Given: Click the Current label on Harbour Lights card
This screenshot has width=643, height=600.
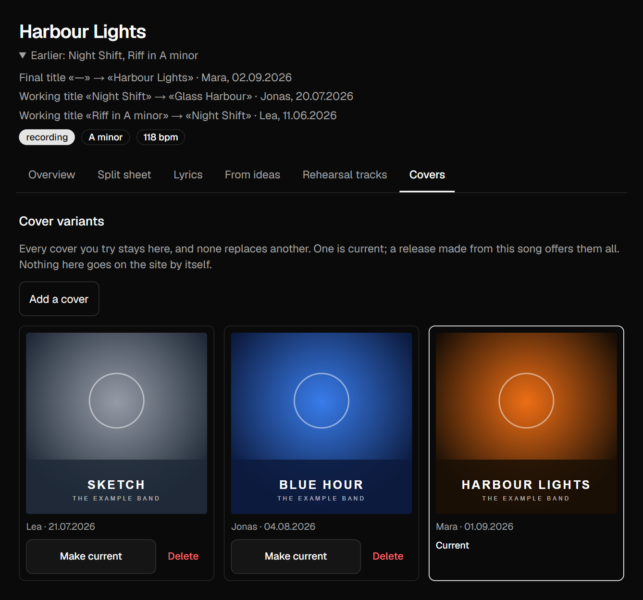Looking at the screenshot, I should (452, 545).
